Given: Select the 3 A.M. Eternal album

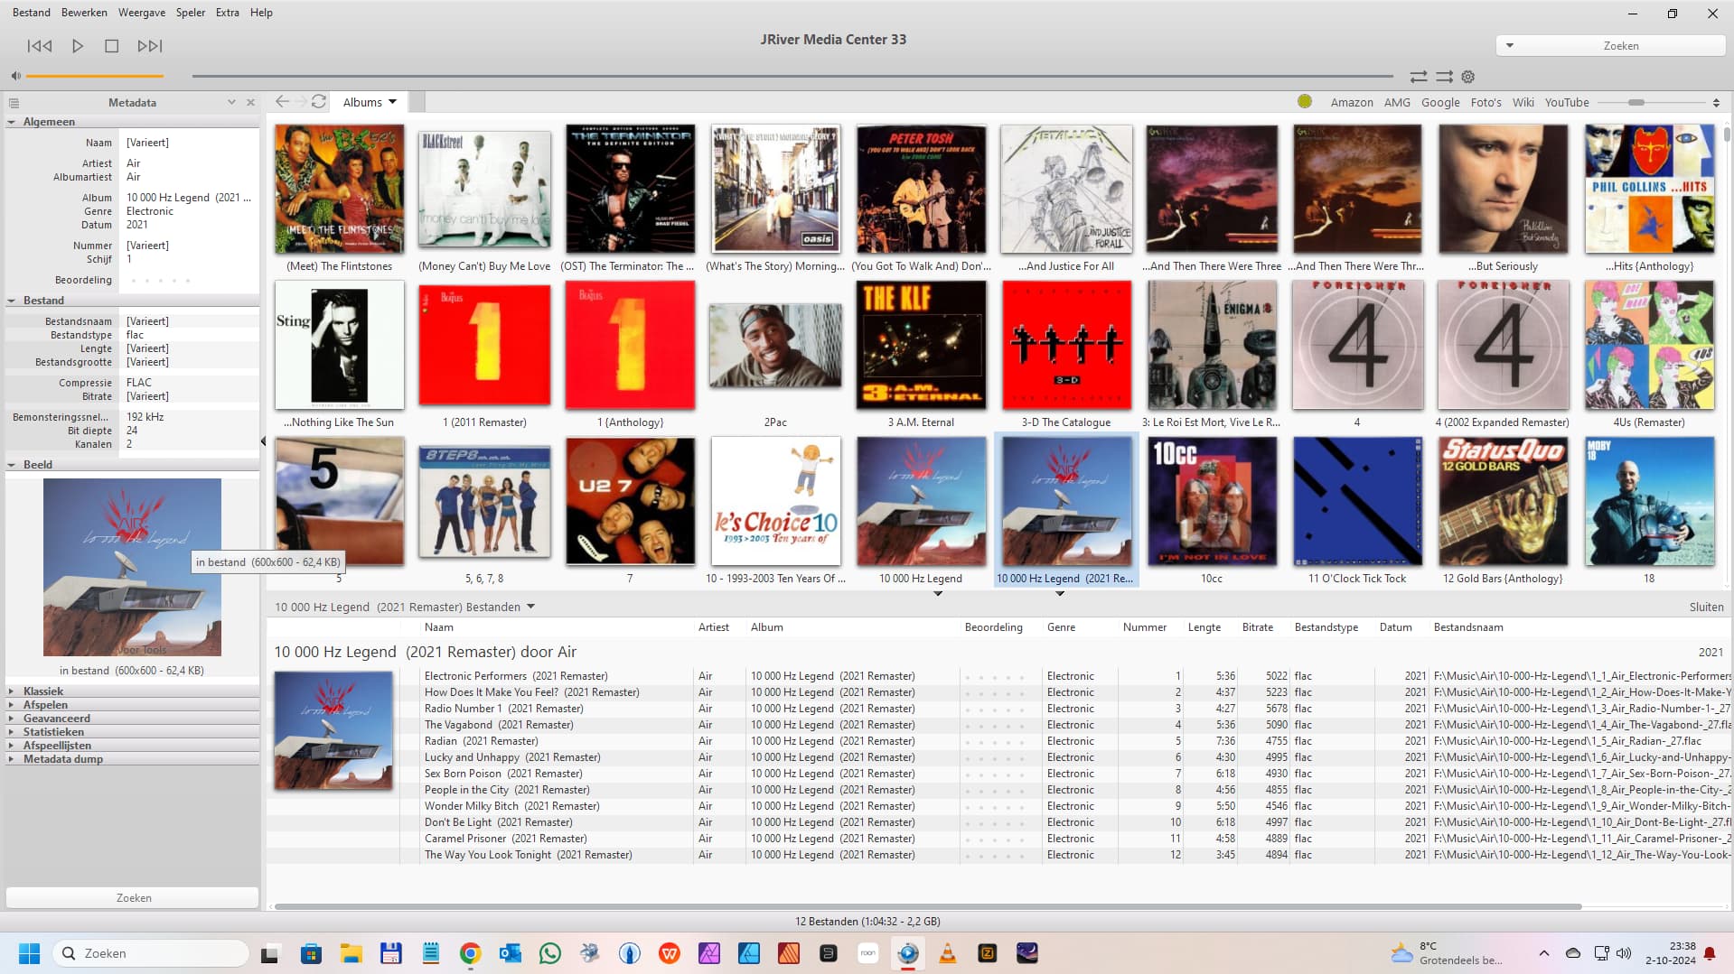Looking at the screenshot, I should point(921,346).
